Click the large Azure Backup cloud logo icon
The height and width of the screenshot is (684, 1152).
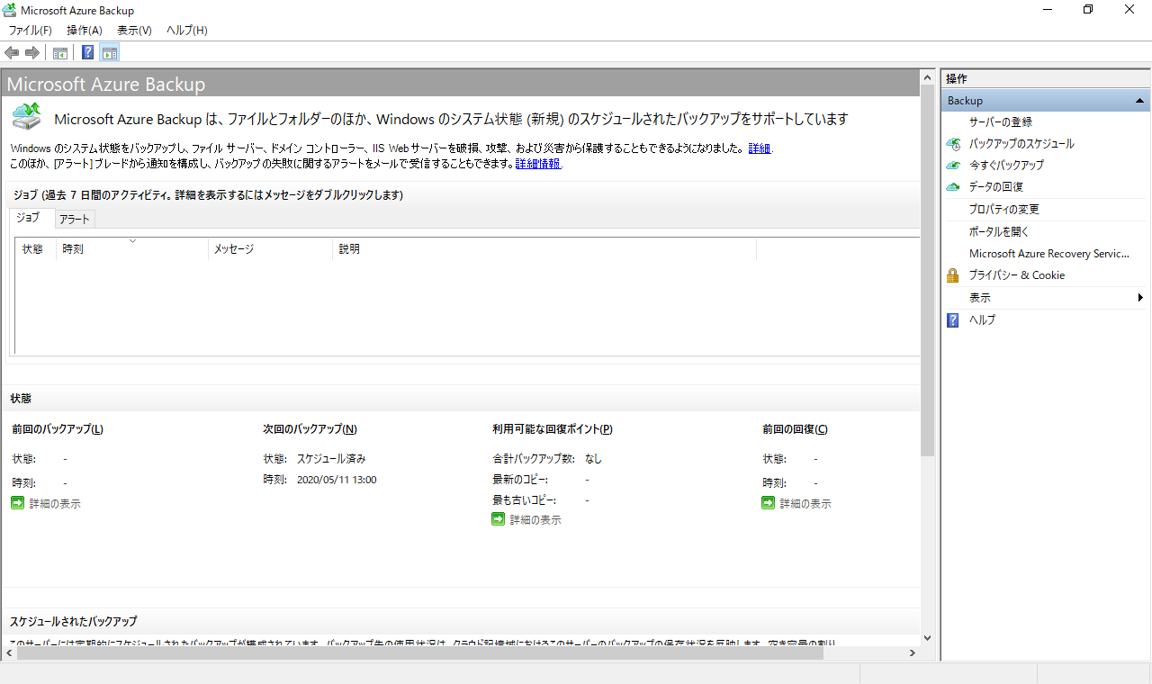click(x=27, y=117)
